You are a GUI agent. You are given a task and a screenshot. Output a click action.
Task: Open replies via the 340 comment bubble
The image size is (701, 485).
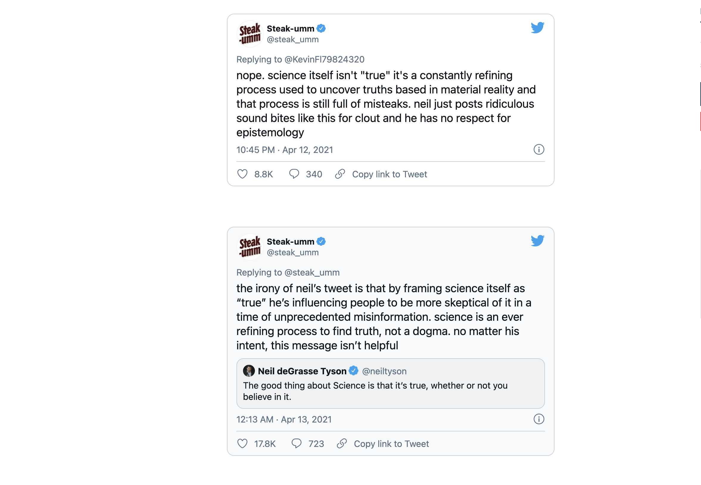[x=294, y=174]
